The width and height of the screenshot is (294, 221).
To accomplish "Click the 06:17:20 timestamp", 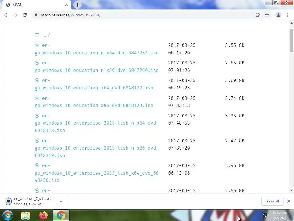I will point(179,53).
